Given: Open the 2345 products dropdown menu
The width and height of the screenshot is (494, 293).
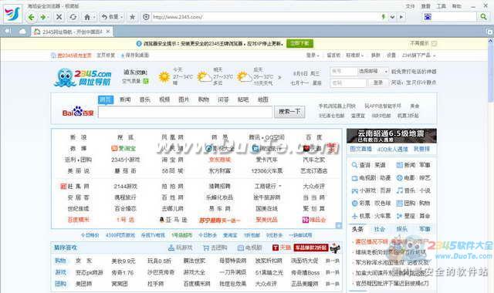Looking at the screenshot, I should tap(418, 55).
